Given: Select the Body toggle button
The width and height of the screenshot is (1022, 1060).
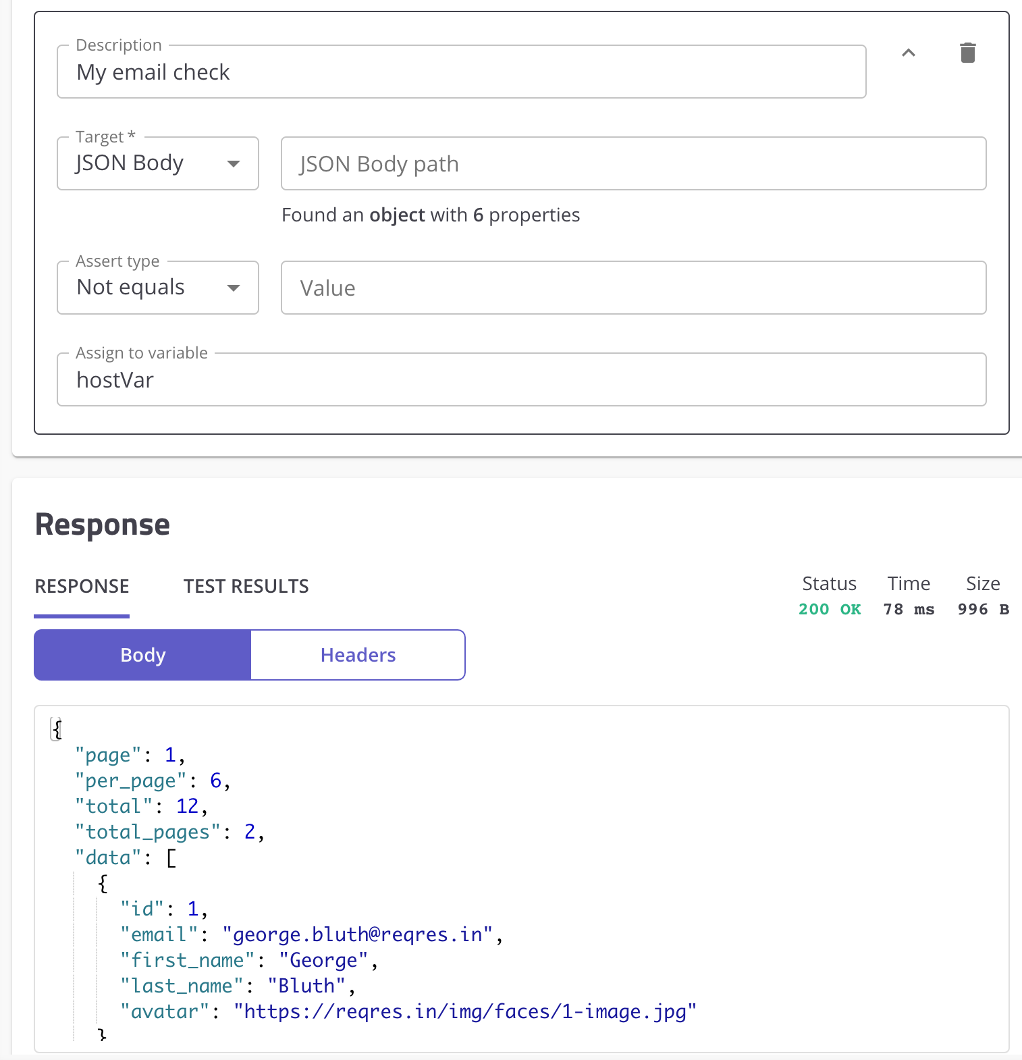Looking at the screenshot, I should pyautogui.click(x=142, y=655).
